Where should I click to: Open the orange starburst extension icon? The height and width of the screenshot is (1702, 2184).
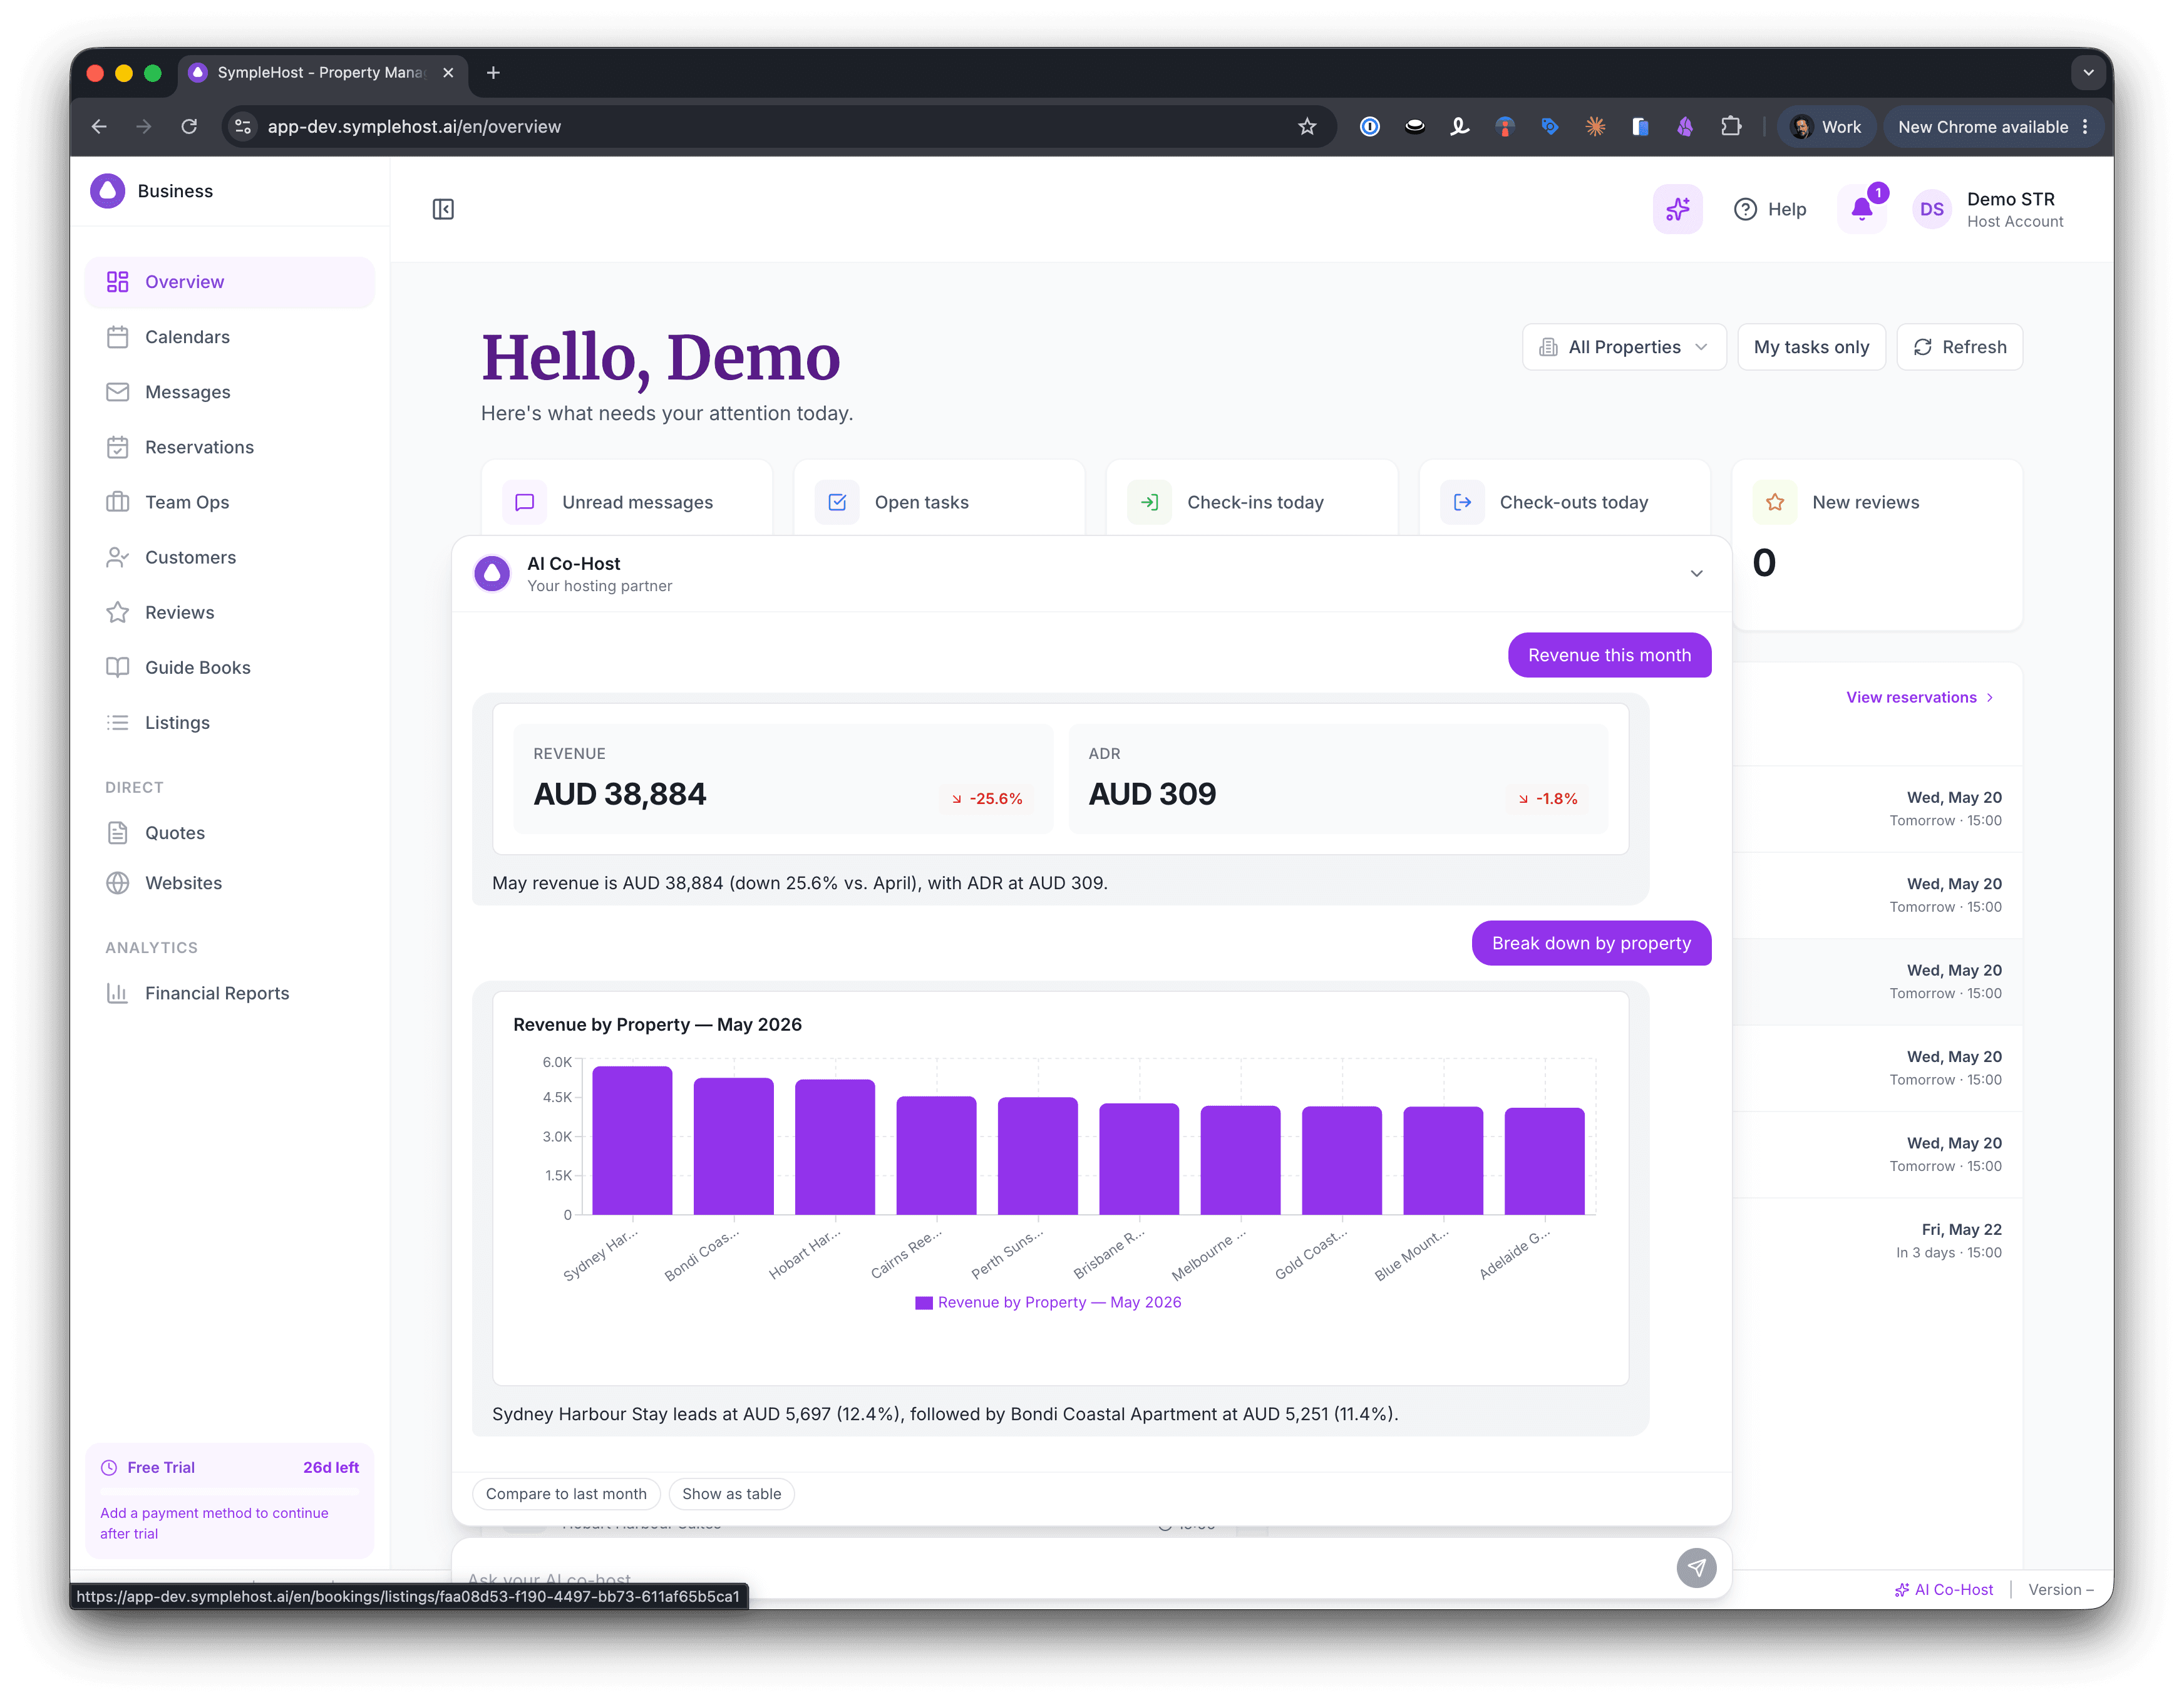[x=1595, y=127]
